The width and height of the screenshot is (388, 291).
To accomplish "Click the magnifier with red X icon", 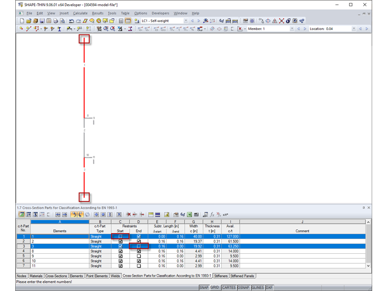I will pos(113,29).
